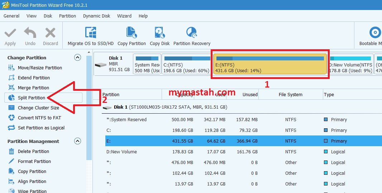
Task: Choose Merge Partition in the sidebar
Action: [33, 88]
